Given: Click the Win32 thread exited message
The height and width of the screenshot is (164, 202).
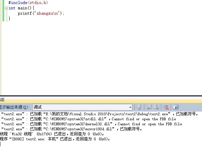Looking at the screenshot, I should [x=52, y=134].
